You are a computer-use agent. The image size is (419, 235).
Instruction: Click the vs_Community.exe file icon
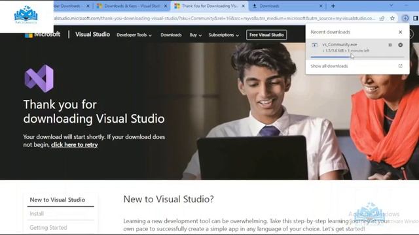[x=314, y=45]
